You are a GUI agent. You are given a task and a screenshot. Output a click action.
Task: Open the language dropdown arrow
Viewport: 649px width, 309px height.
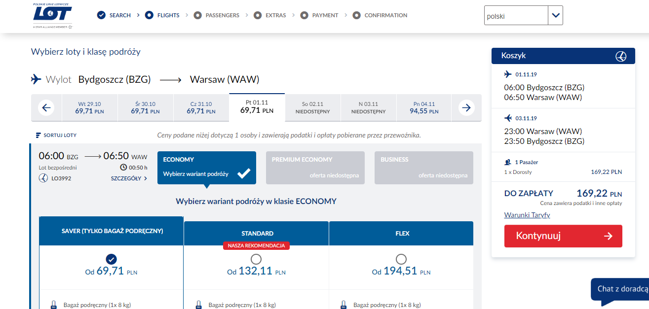(556, 16)
